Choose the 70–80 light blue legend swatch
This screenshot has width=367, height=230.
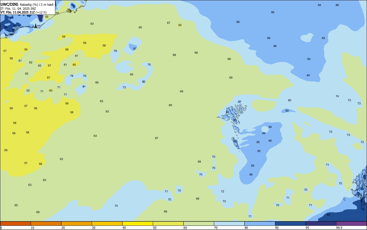pos(229,223)
